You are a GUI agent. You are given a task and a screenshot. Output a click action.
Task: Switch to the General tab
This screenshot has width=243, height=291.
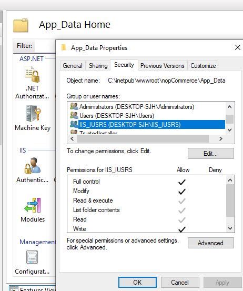(x=73, y=66)
